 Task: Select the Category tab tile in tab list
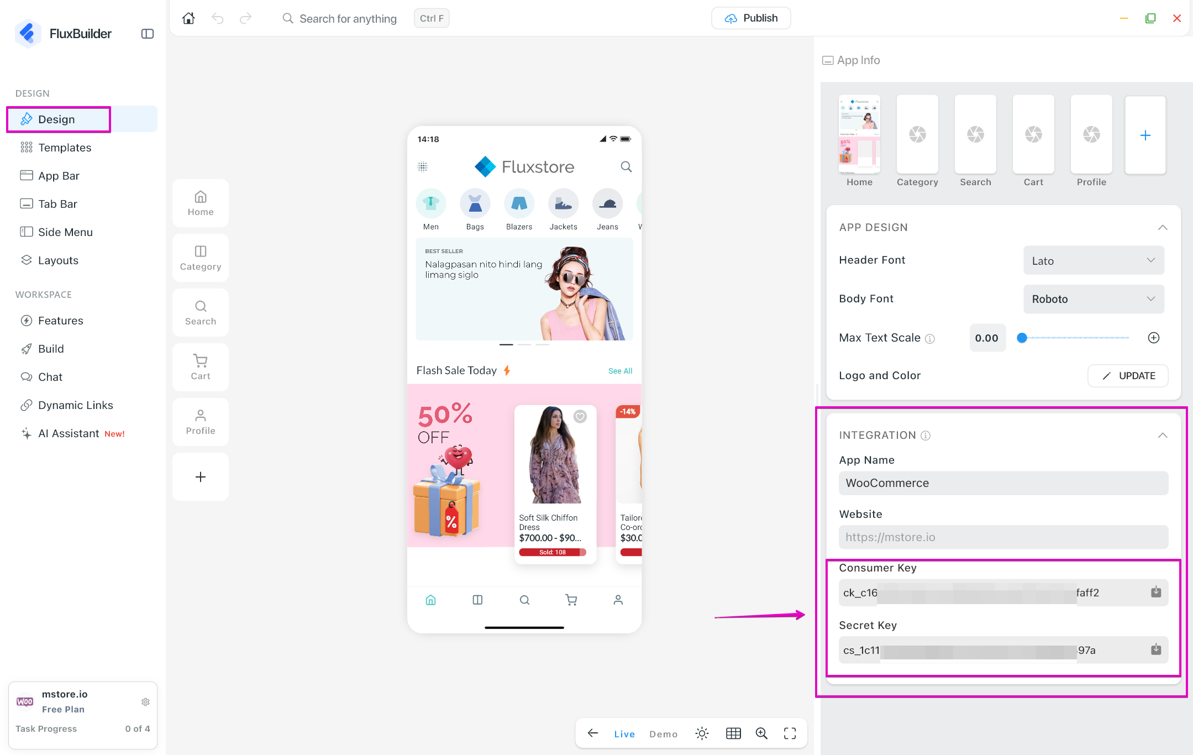tap(201, 258)
